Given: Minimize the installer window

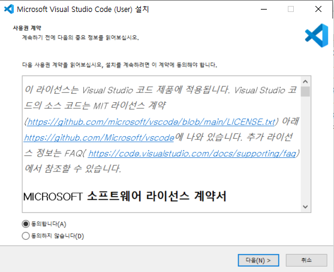Looking at the screenshot, I should 264,9.
